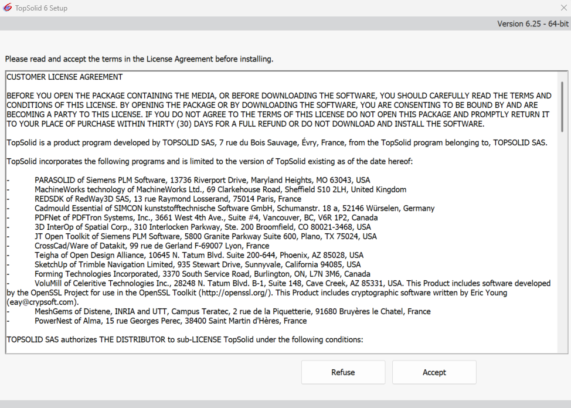Click the eay@crypsoft.com email text

[42, 302]
